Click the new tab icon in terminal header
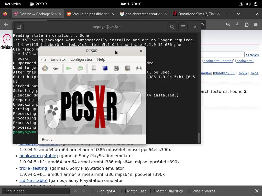Screen dimensions: 262x196 coord(19,27)
